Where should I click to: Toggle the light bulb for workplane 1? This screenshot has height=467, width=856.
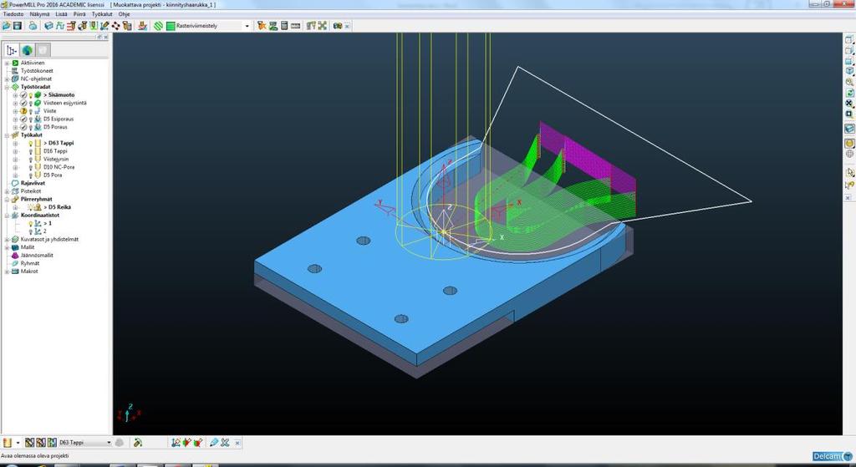(x=31, y=223)
